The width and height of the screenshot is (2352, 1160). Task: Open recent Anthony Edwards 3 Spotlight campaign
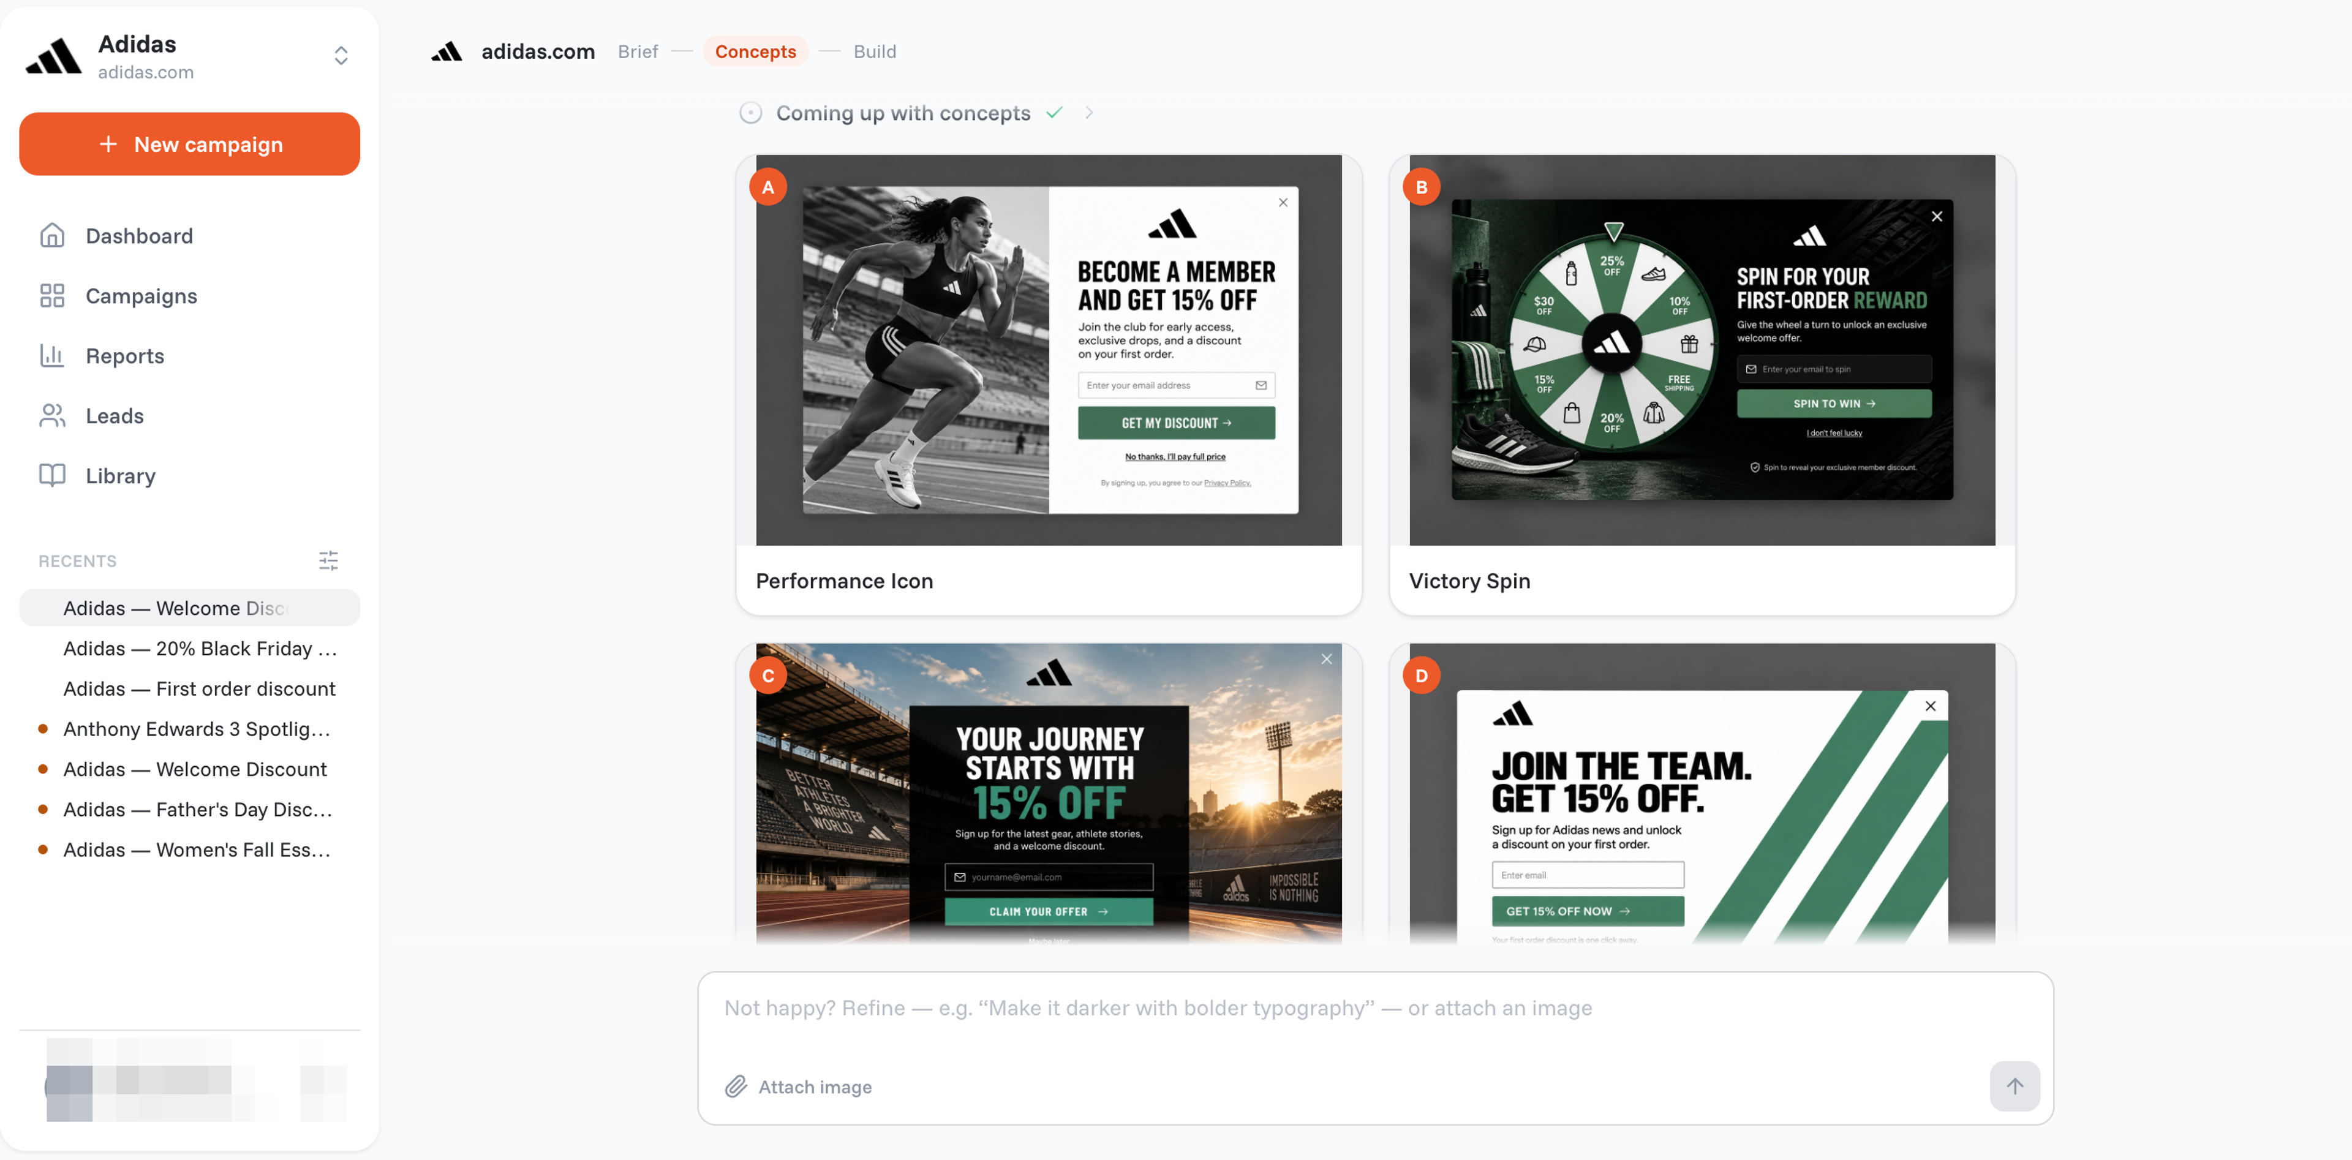point(196,728)
